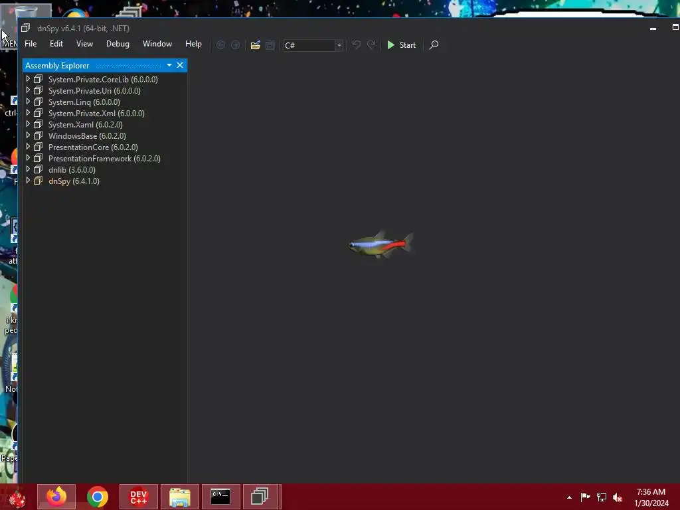Select System.Linq (6.0.0.0) assembly

point(84,102)
